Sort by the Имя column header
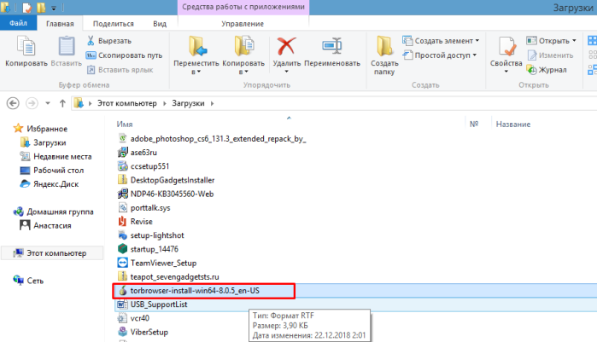 [x=125, y=125]
